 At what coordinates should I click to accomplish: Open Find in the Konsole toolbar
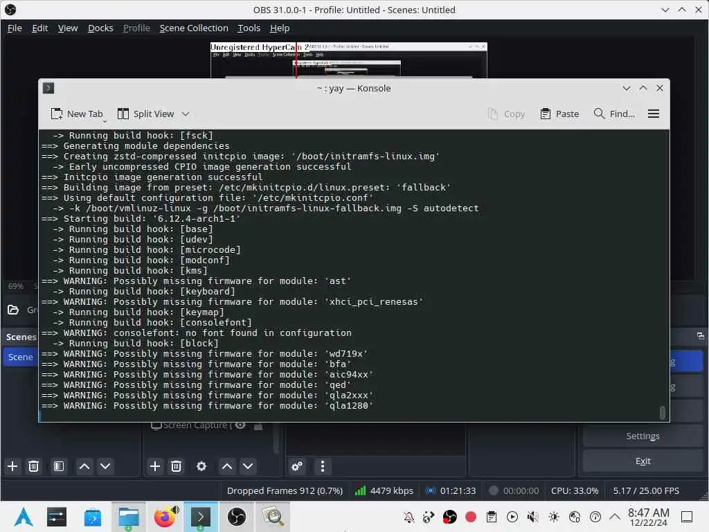click(x=614, y=114)
